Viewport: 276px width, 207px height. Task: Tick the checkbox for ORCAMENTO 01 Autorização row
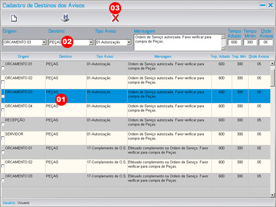tap(3, 68)
